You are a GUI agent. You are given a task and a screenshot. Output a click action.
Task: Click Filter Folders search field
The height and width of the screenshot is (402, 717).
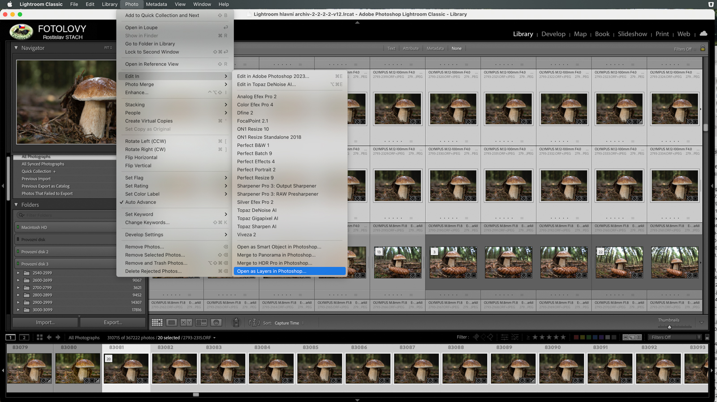[x=67, y=215]
